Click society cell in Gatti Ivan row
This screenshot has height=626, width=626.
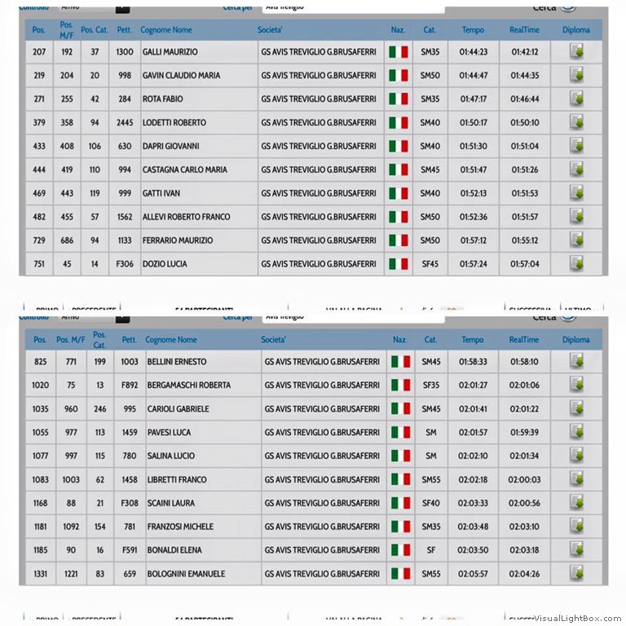tap(321, 193)
